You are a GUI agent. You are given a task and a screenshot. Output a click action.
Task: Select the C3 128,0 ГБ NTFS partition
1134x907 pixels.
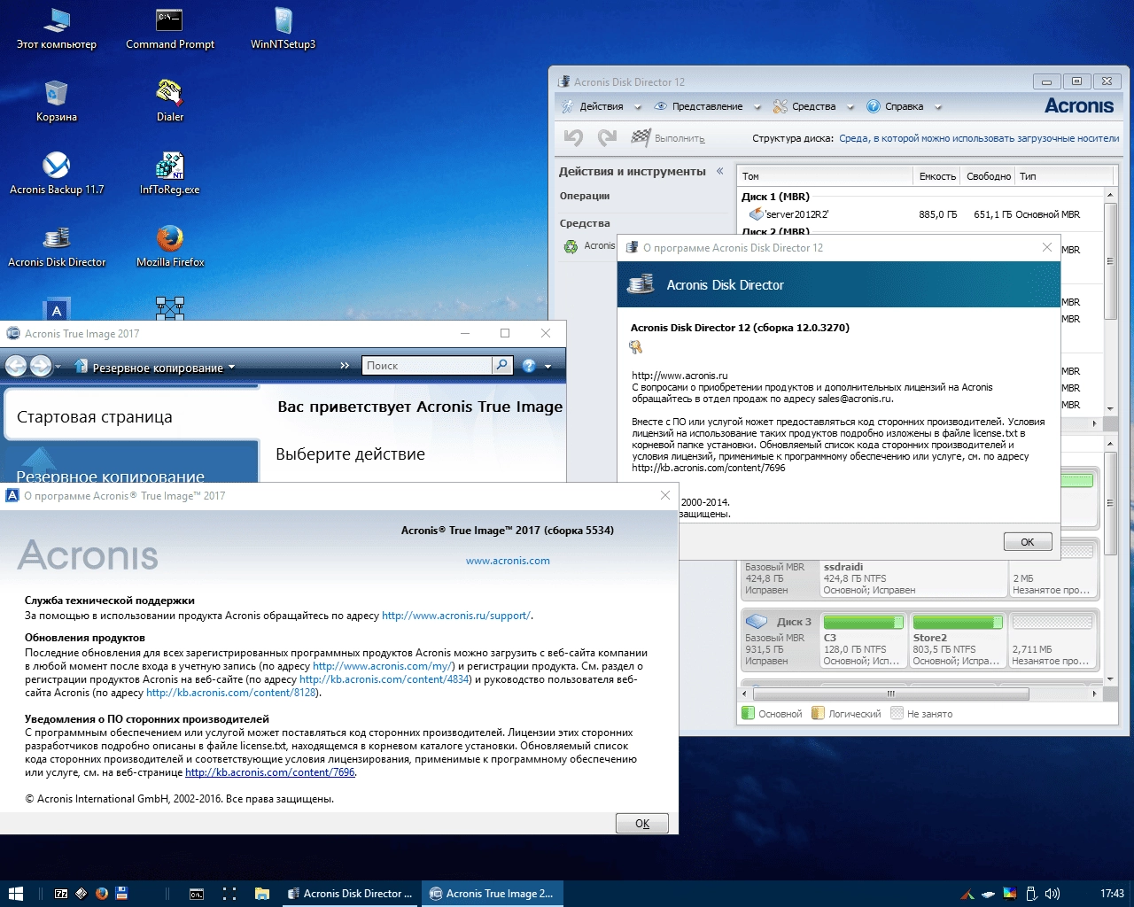point(863,640)
